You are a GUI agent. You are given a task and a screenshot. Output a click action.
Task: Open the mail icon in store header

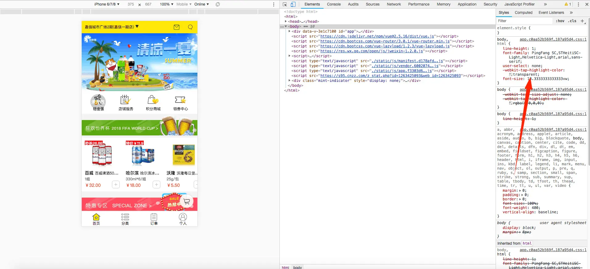[176, 27]
